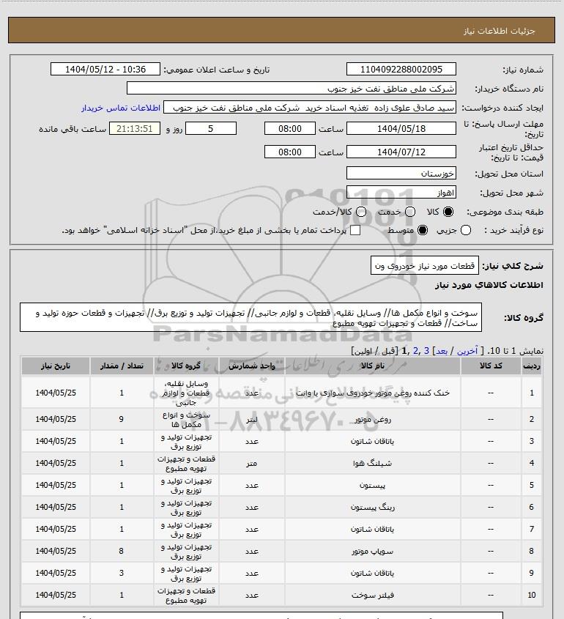Click the response deadline hour 08:00 field
564x619 pixels.
tap(290, 129)
